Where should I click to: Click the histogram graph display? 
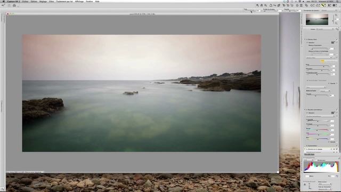321,167
